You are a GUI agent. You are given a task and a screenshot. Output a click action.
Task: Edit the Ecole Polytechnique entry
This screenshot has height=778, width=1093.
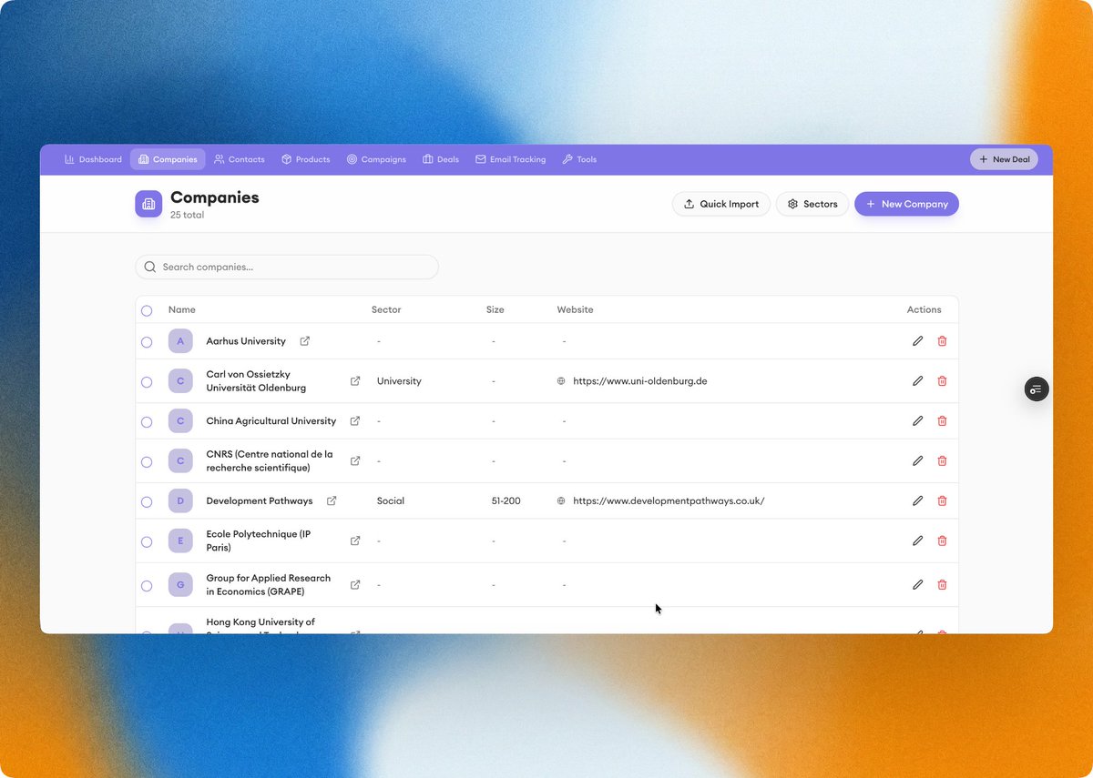coord(917,541)
